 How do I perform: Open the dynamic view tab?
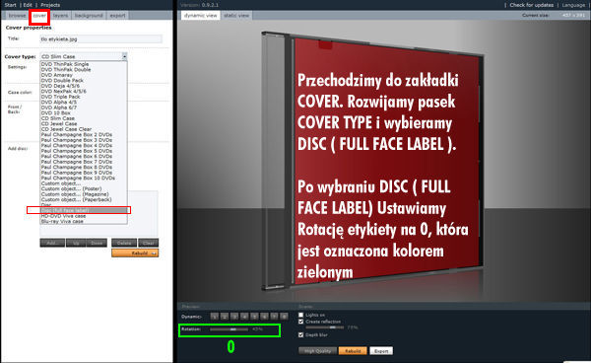point(201,16)
